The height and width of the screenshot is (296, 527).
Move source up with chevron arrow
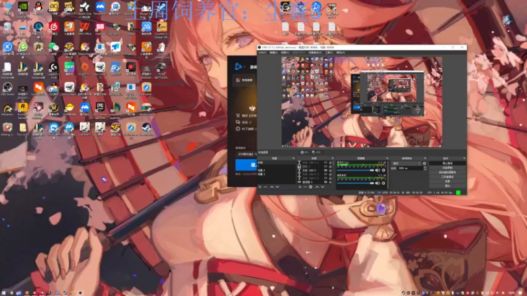click(317, 187)
